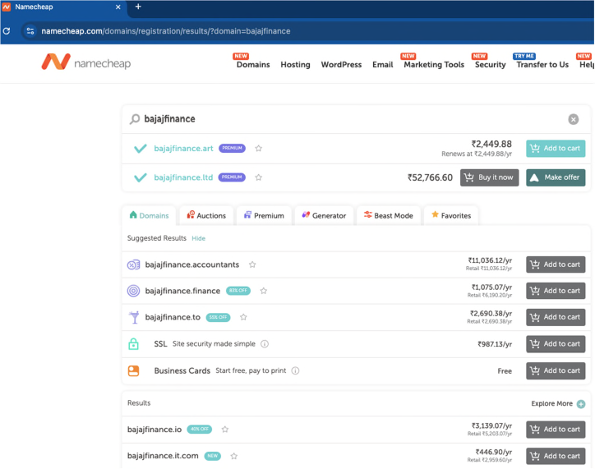
Task: Hide the Suggested Results section
Action: coord(198,238)
